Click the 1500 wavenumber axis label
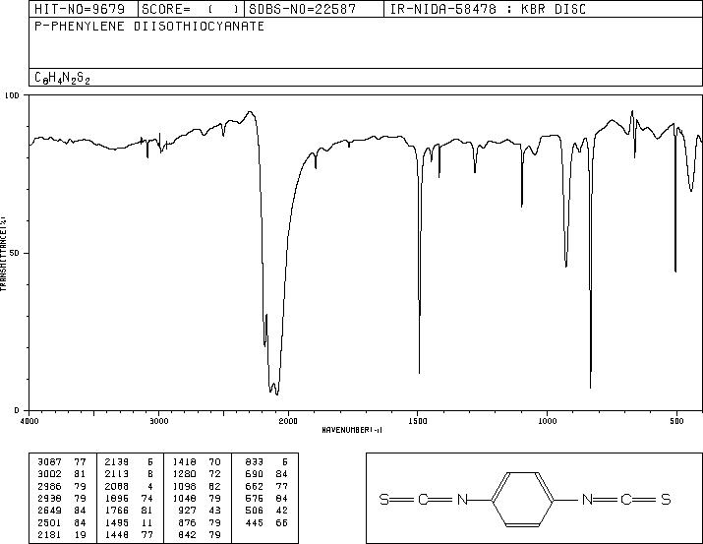This screenshot has height=544, width=703. pos(418,421)
